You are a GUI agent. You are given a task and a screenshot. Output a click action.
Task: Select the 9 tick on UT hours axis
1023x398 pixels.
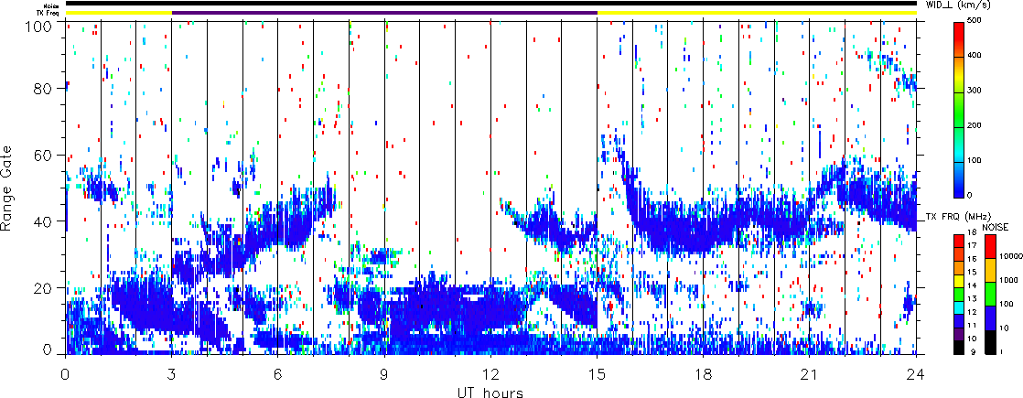click(384, 376)
